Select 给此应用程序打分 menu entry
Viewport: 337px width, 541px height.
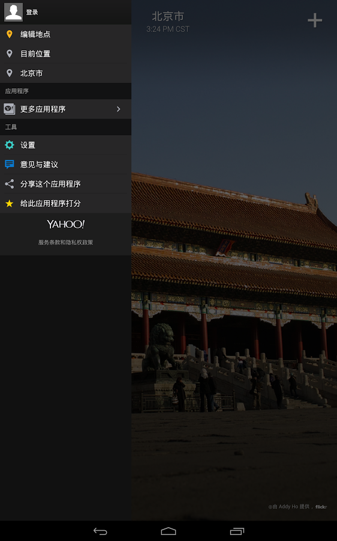point(65,203)
